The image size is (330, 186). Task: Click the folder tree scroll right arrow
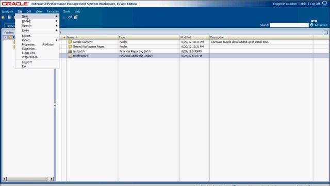[52, 179]
